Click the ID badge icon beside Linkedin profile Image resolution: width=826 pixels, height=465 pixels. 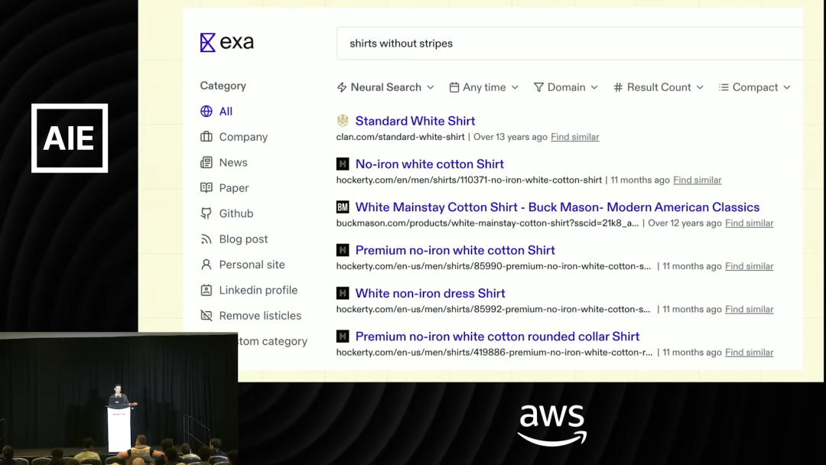pos(206,290)
